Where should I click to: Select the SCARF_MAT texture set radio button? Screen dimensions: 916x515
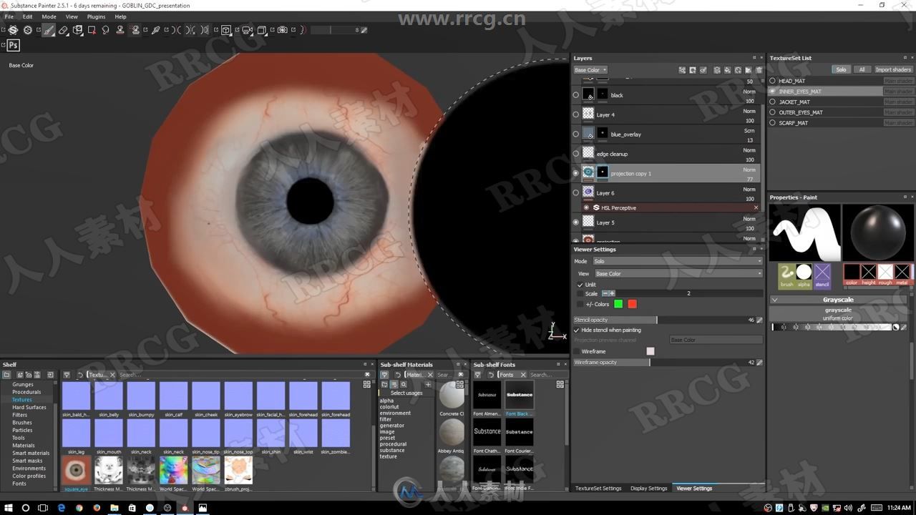772,123
